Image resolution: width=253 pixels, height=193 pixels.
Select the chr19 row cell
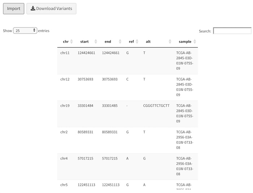[x=65, y=106]
